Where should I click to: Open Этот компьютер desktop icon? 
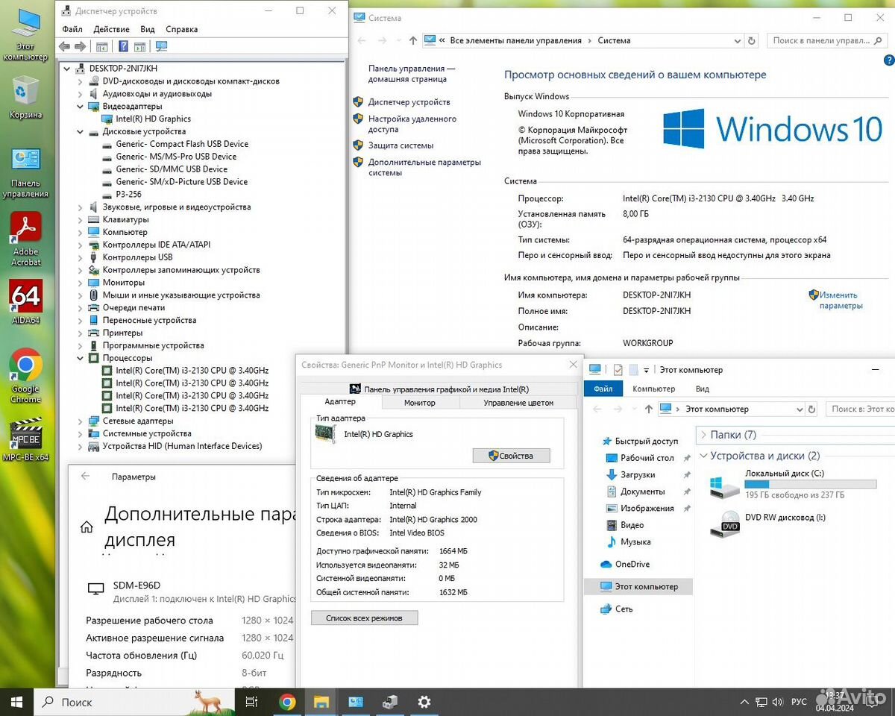25,34
